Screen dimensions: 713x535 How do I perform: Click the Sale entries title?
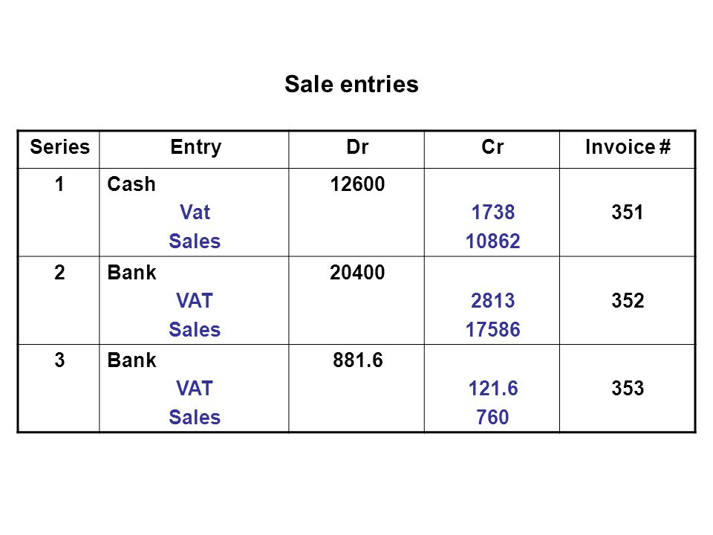tap(351, 84)
